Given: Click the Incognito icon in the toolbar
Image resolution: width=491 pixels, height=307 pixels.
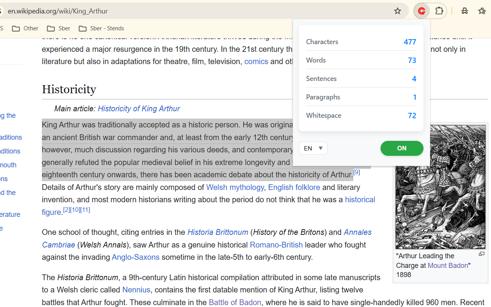Looking at the screenshot, I should 465,11.
